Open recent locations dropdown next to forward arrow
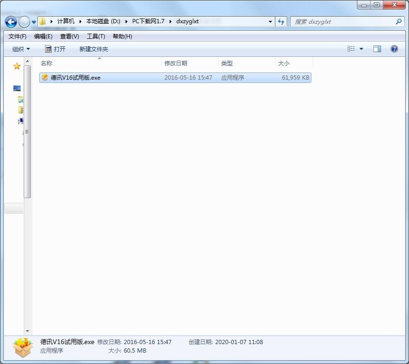This screenshot has height=364, width=409. click(x=34, y=22)
